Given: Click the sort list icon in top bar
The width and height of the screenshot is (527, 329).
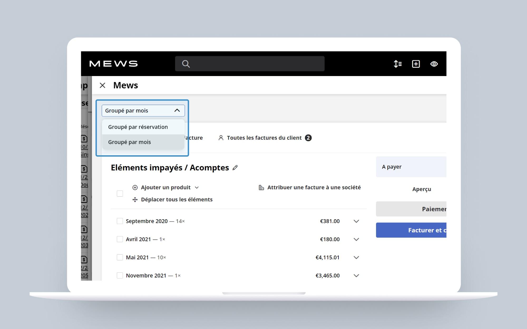Looking at the screenshot, I should 398,64.
